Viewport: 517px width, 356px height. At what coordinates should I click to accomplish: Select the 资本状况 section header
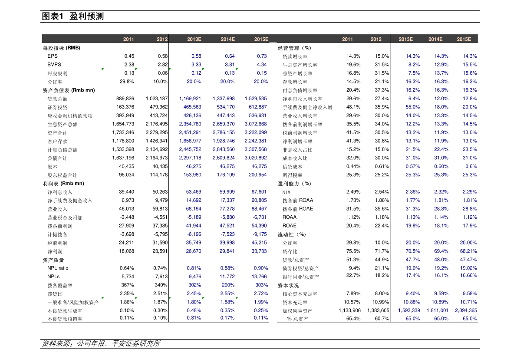click(x=288, y=286)
